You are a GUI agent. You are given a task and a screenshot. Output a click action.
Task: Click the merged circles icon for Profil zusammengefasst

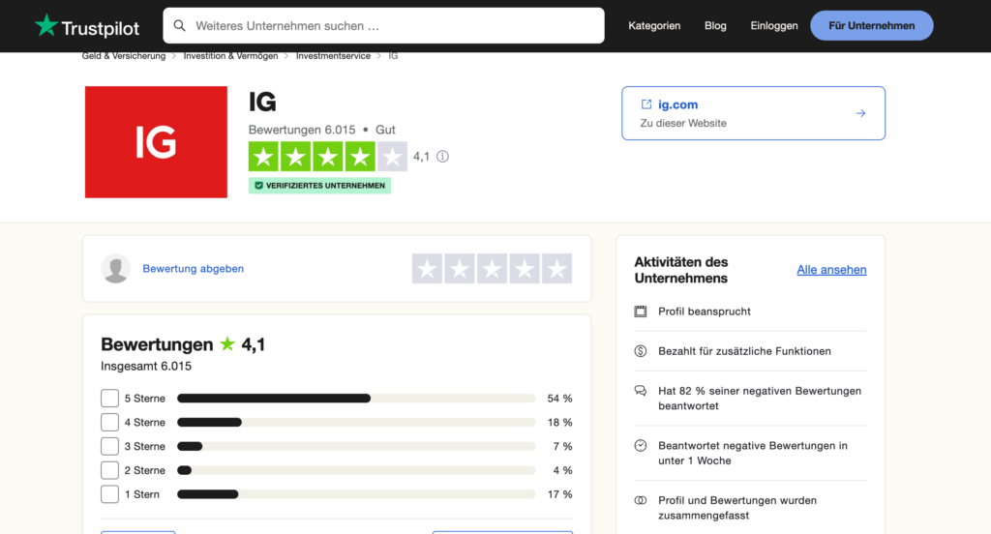641,500
